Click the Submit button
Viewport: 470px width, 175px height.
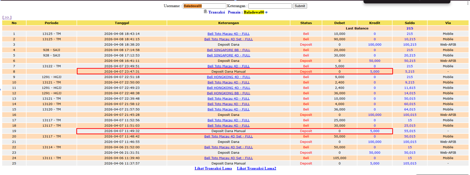(300, 6)
